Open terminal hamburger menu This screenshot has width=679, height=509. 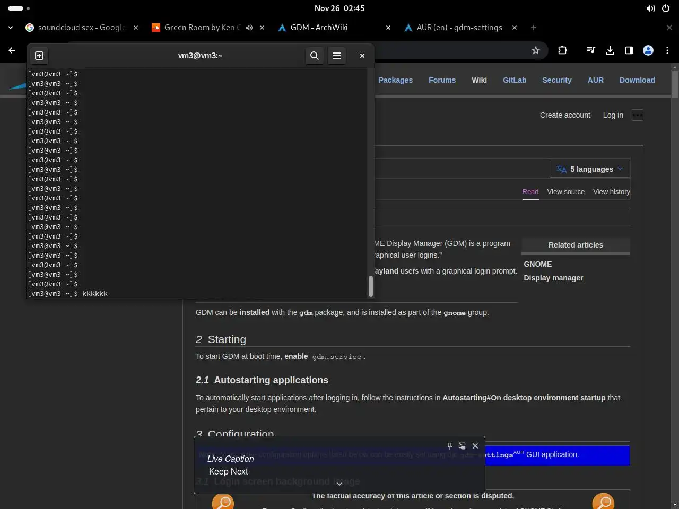pos(337,56)
